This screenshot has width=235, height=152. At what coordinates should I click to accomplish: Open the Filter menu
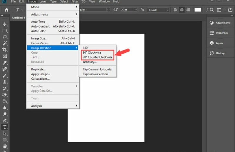tap(75, 1)
